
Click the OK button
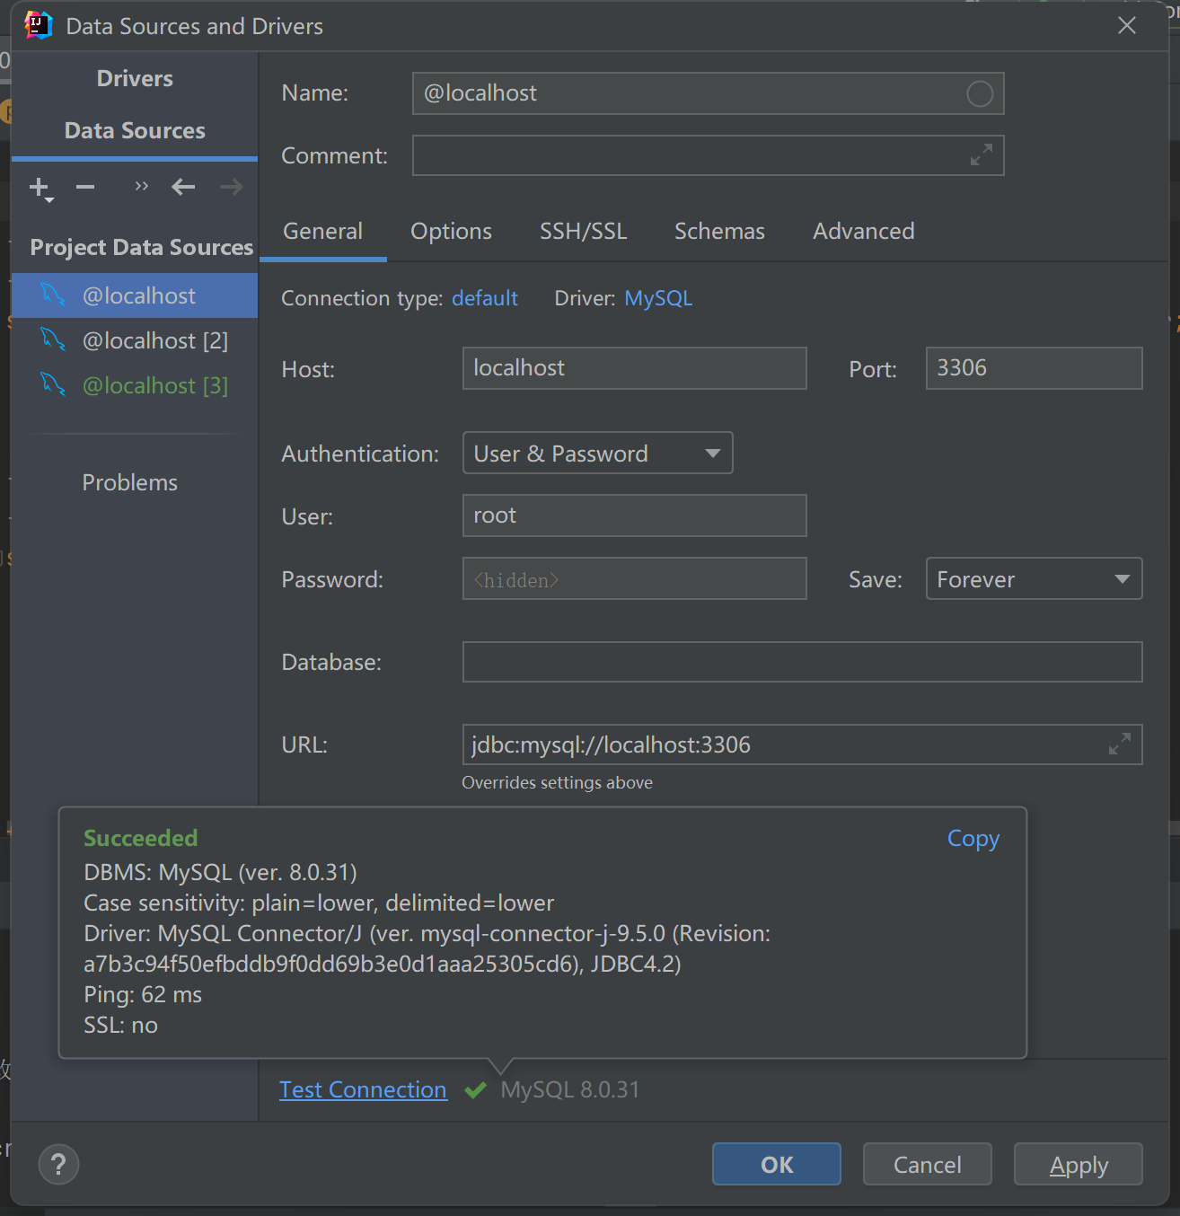(777, 1165)
